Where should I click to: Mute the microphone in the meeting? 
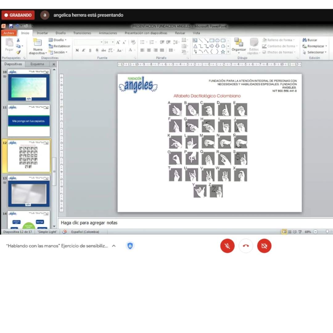click(227, 246)
